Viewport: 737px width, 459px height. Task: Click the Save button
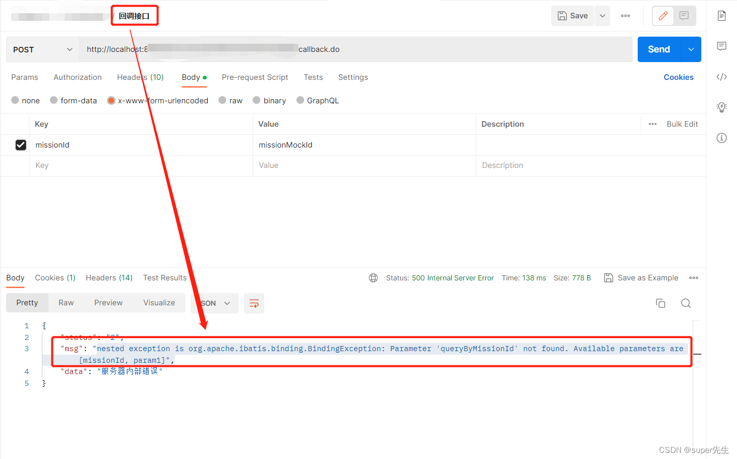(x=572, y=16)
